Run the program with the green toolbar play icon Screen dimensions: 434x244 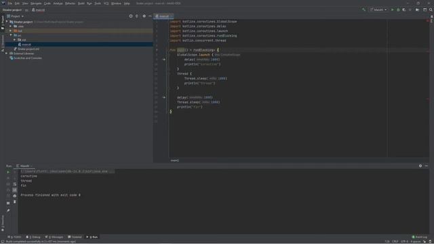pos(392,9)
